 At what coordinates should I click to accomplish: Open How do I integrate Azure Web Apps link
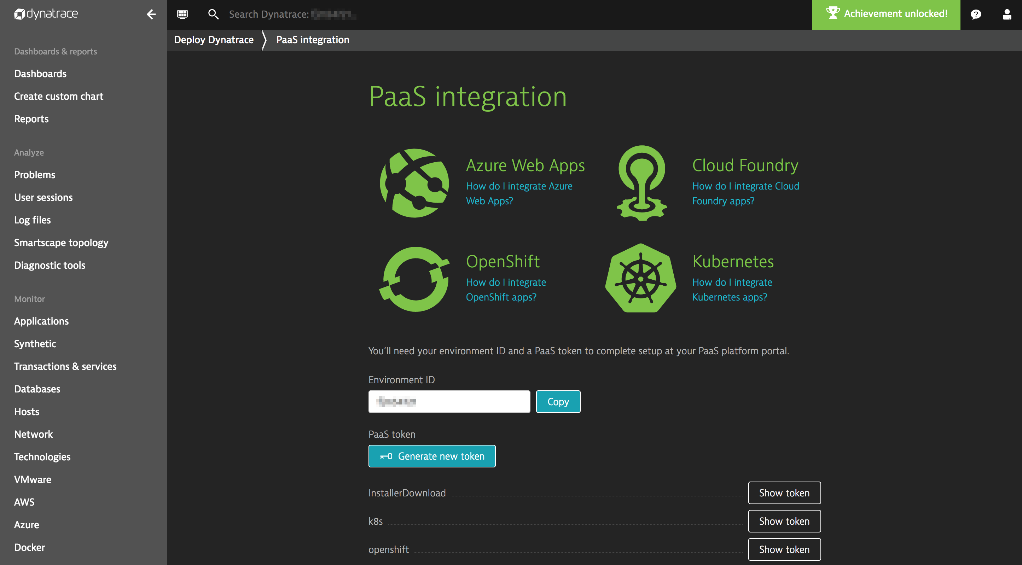[519, 193]
